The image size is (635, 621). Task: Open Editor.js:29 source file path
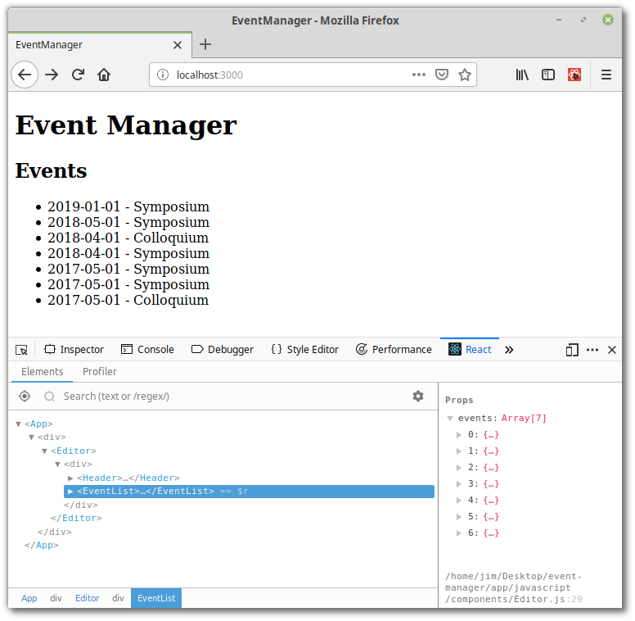coord(514,587)
